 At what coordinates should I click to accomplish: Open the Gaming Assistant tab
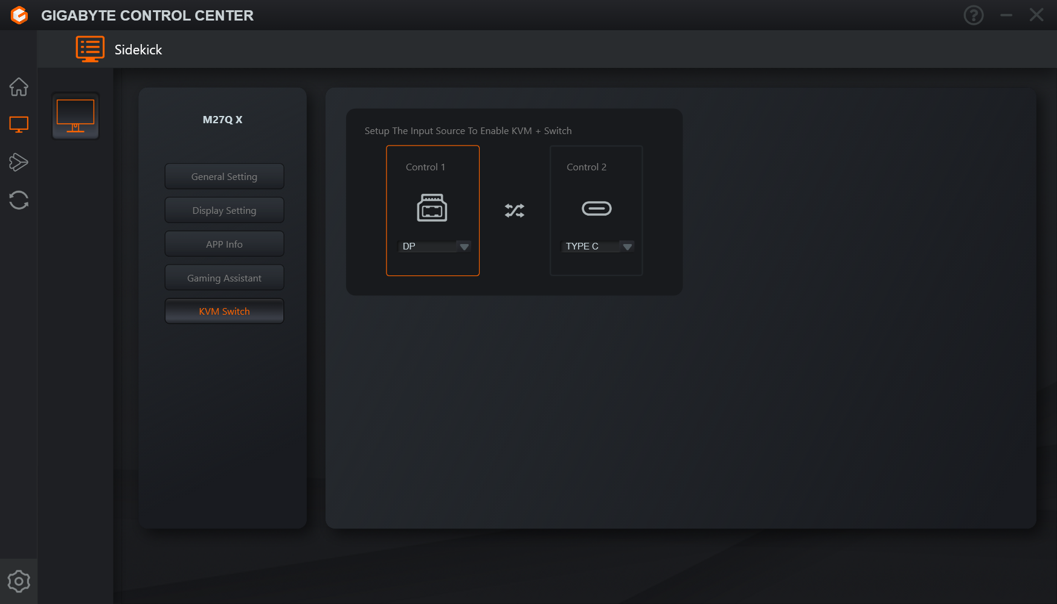tap(224, 278)
